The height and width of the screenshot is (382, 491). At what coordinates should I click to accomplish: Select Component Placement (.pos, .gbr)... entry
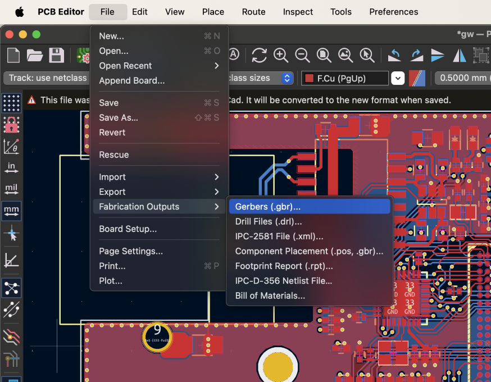[310, 251]
